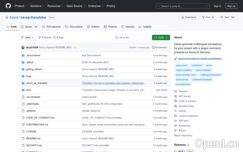
Task: Open the main branch selector dropdown
Action: point(27,38)
